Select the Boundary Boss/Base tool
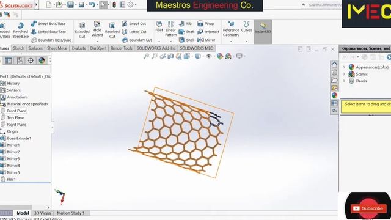Screen dimensions: 391x220 click(51, 40)
